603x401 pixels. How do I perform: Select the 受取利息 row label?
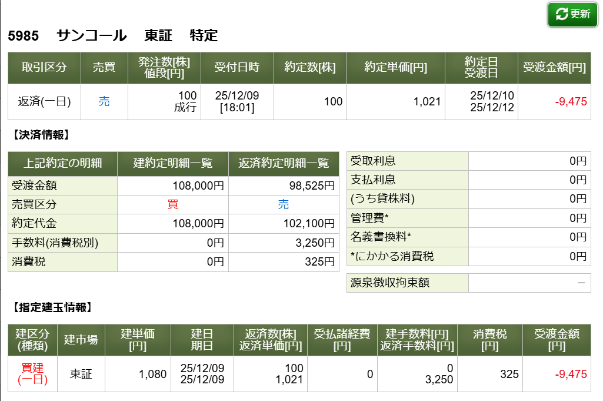point(373,161)
